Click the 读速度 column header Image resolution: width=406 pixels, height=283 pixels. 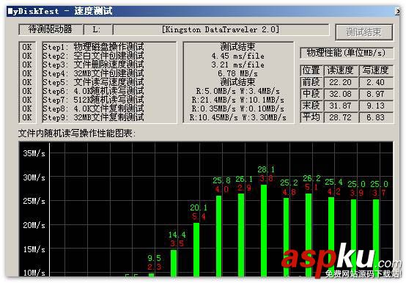[x=341, y=70]
